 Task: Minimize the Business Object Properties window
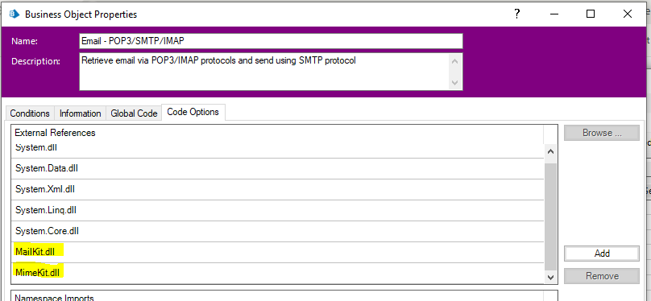pos(554,14)
